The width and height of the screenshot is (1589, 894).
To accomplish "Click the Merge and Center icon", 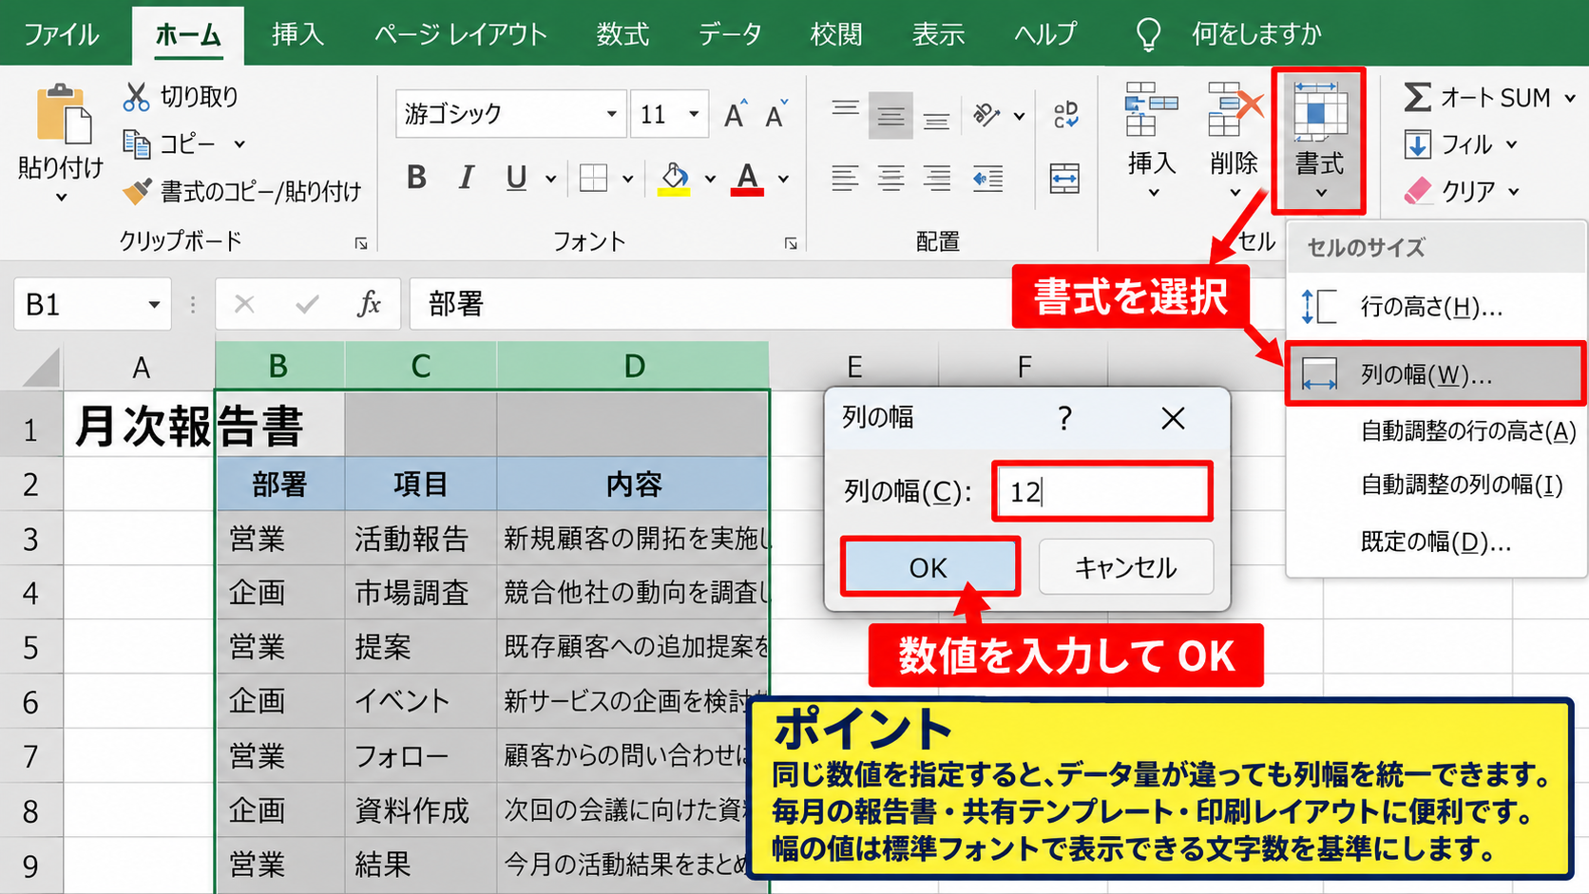I will [1064, 178].
